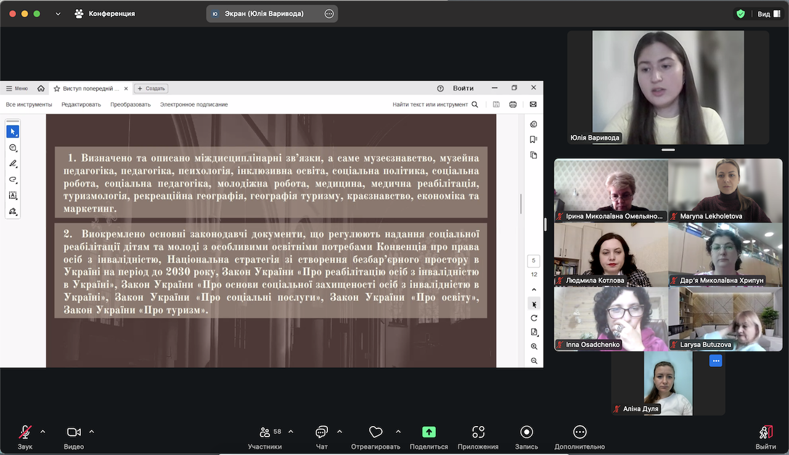
Task: Expand audio settings arrow next to Звук
Action: coord(43,432)
